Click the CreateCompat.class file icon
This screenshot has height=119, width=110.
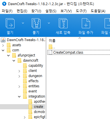pyautogui.click(x=50, y=52)
